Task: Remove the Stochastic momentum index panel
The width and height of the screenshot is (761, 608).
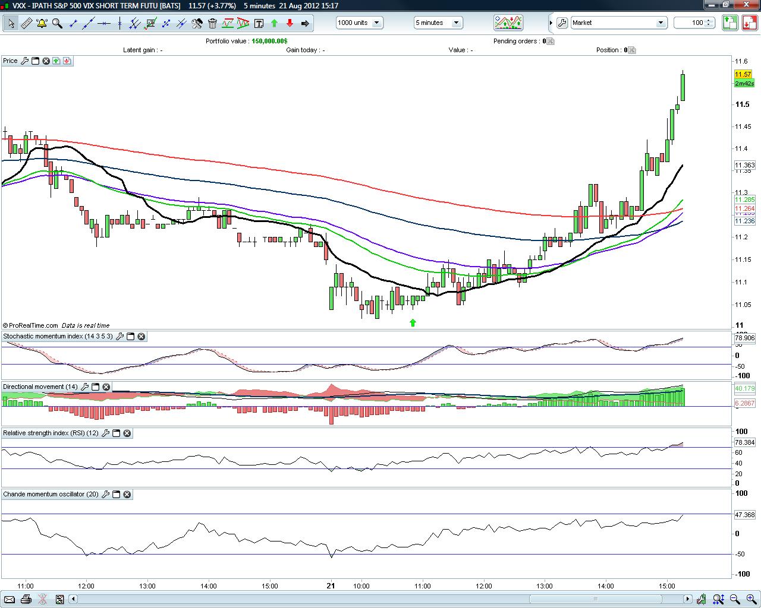Action: click(141, 337)
